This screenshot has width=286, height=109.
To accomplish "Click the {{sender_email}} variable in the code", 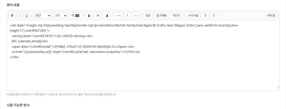I will 30,41.
